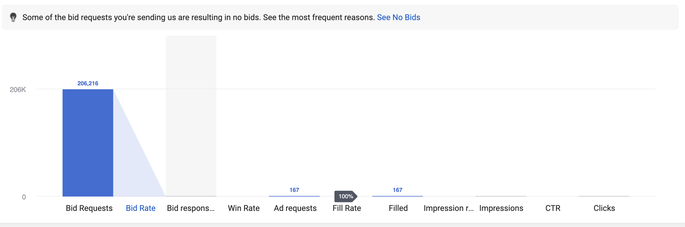
Task: Open the See No Bids link
Action: point(398,17)
